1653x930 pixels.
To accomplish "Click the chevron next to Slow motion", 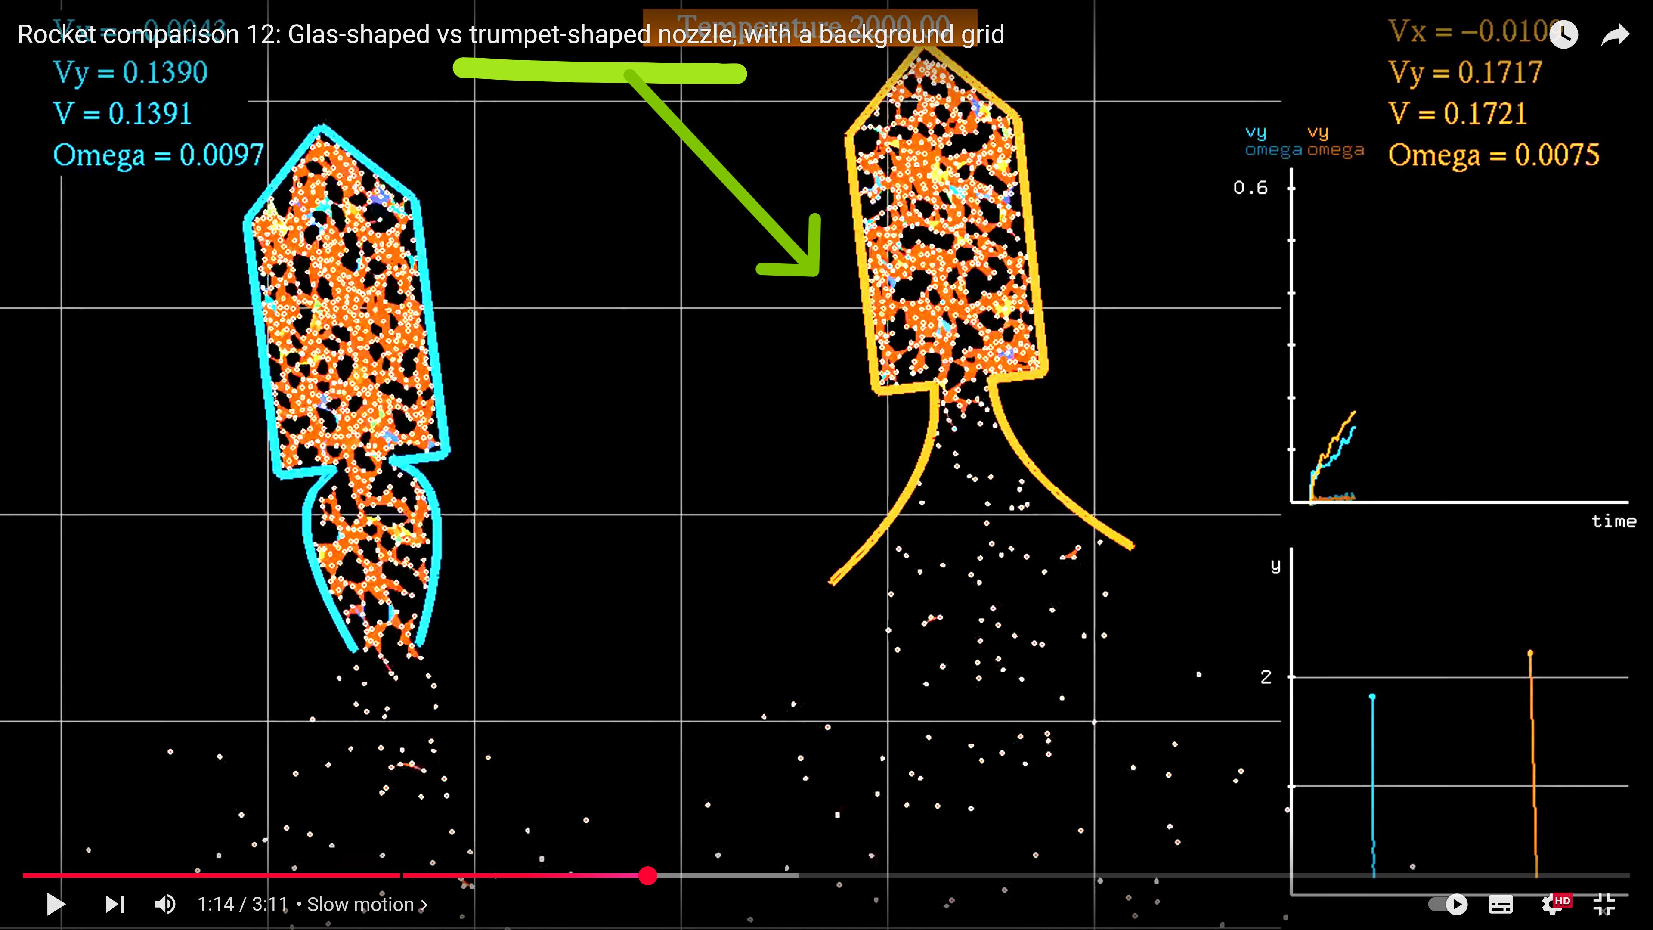I will [424, 905].
